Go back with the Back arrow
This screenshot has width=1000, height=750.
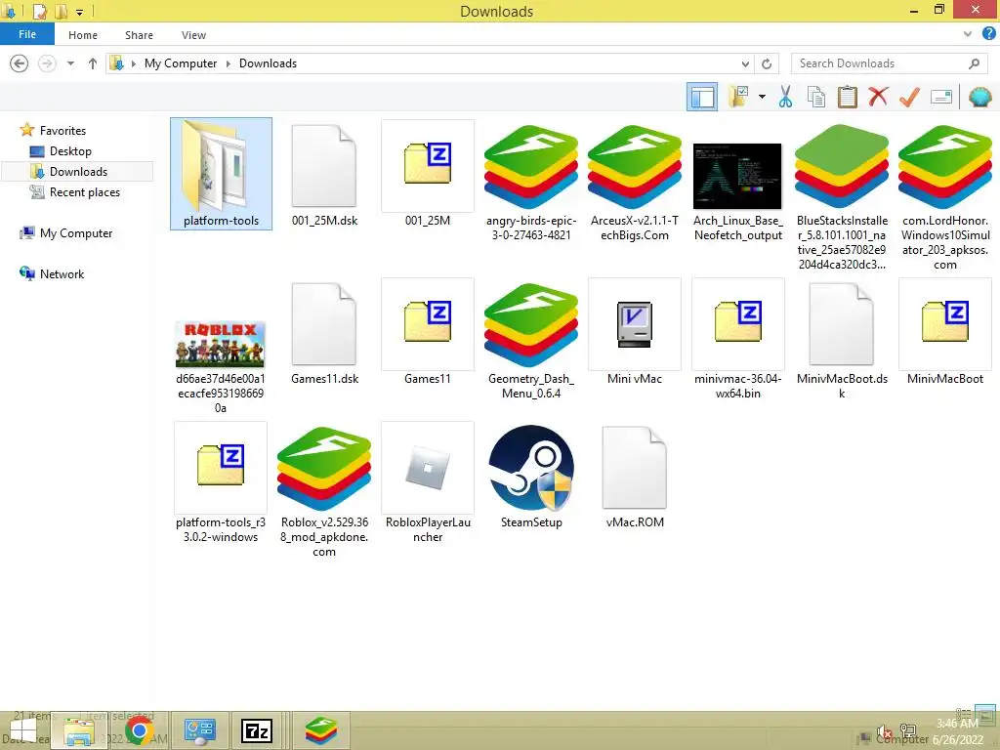click(x=20, y=63)
